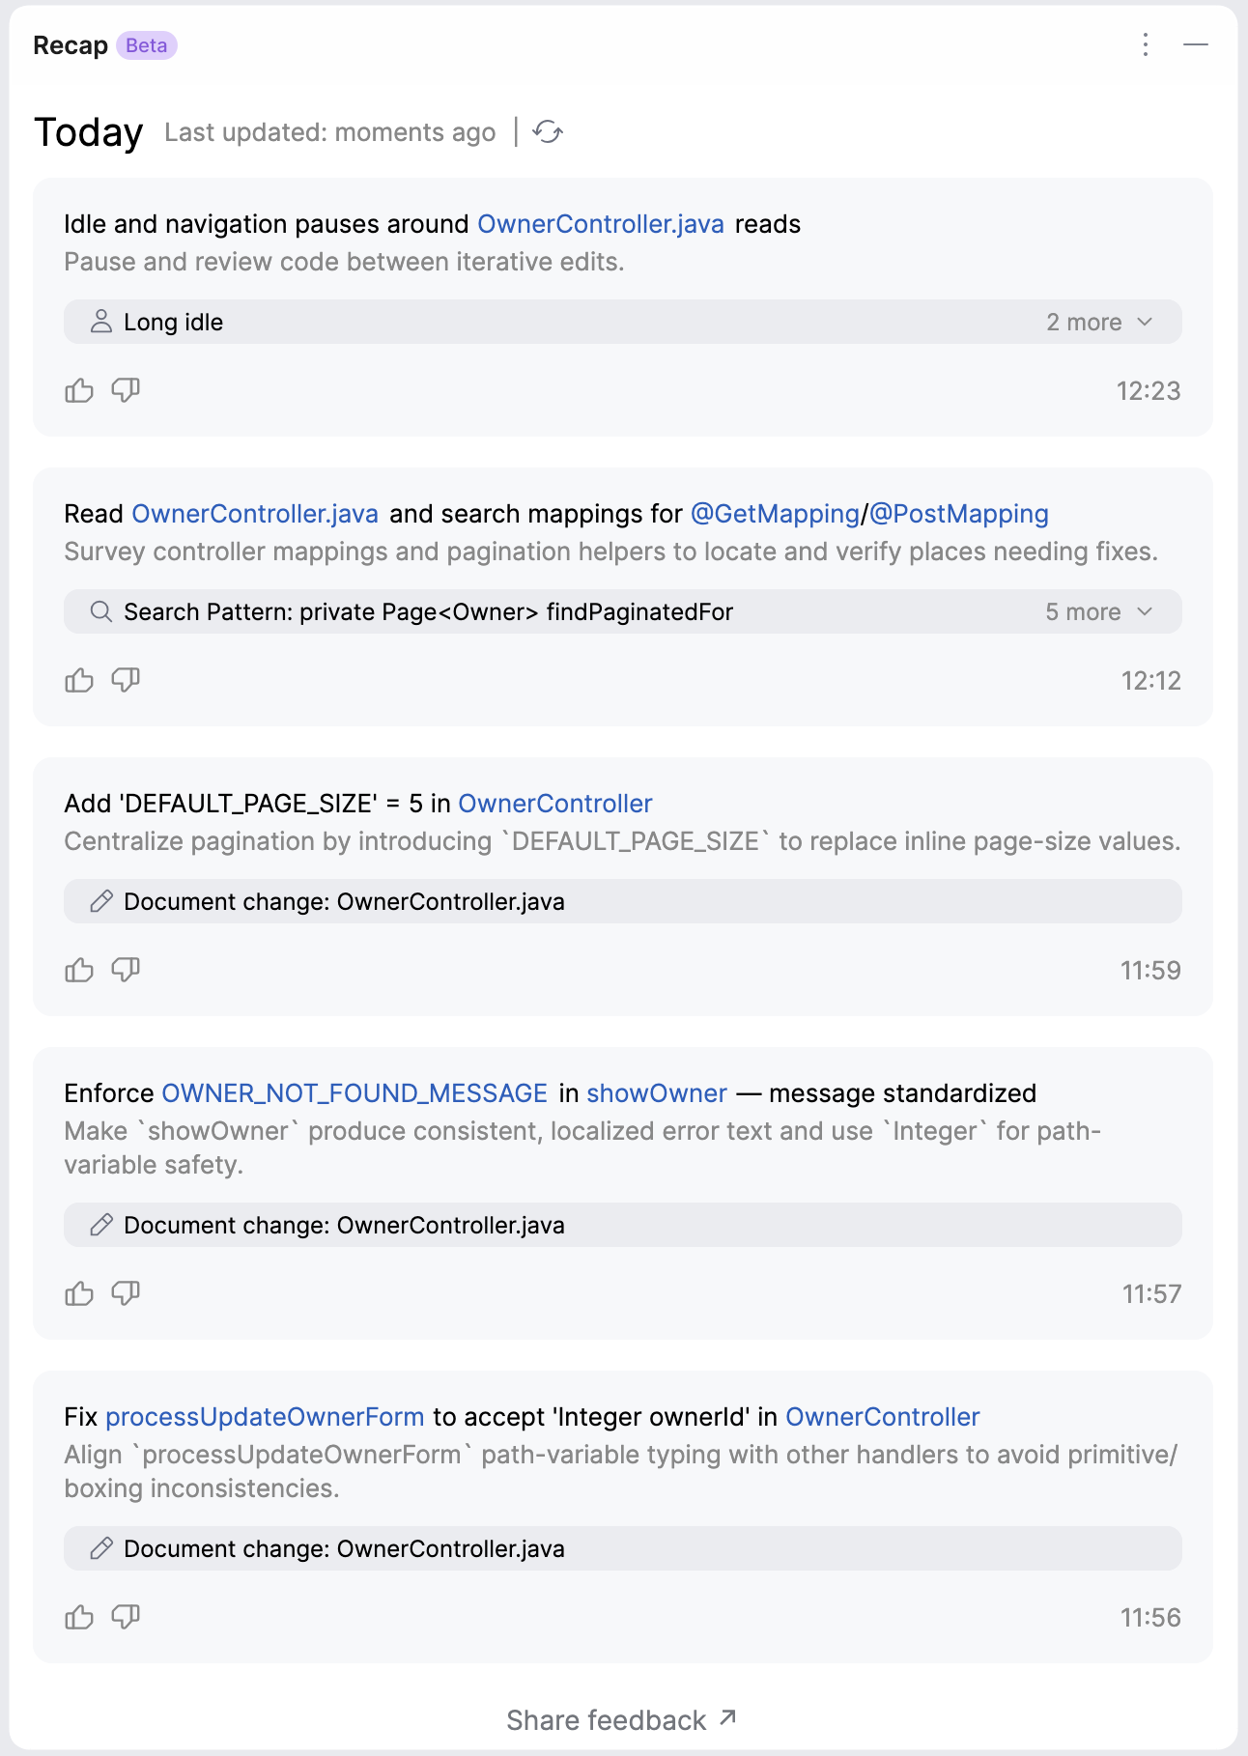Screen dimensions: 1248x1756
Task: Like the 12:12 search mappings entry
Action: [x=79, y=680]
